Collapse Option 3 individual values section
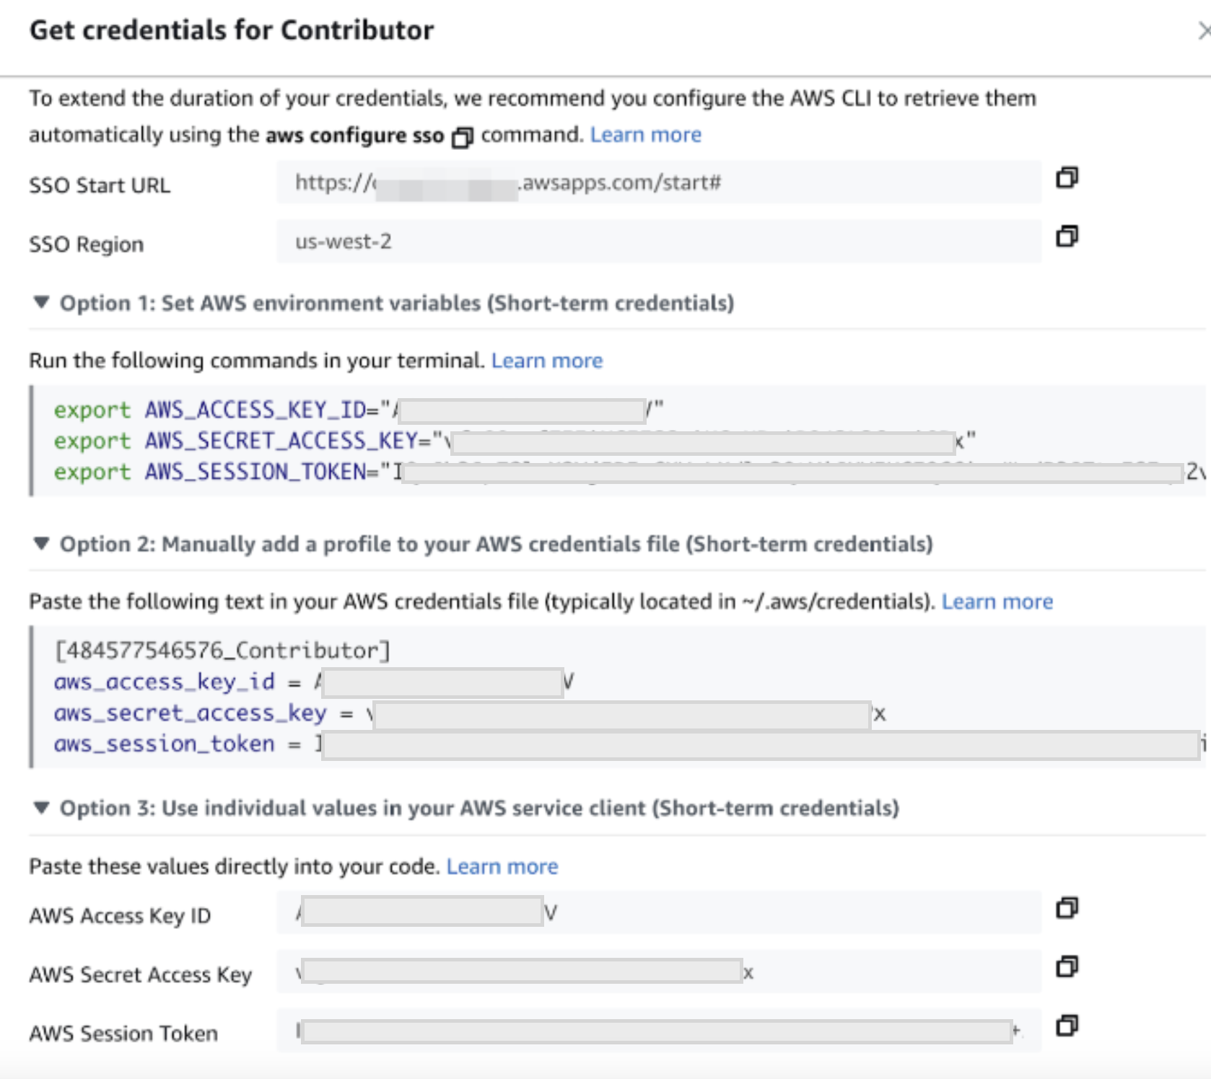The image size is (1211, 1079). [42, 807]
